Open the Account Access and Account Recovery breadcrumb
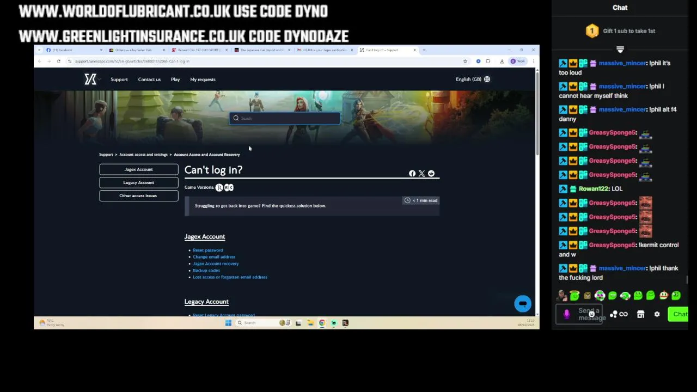The image size is (697, 392). (x=207, y=155)
